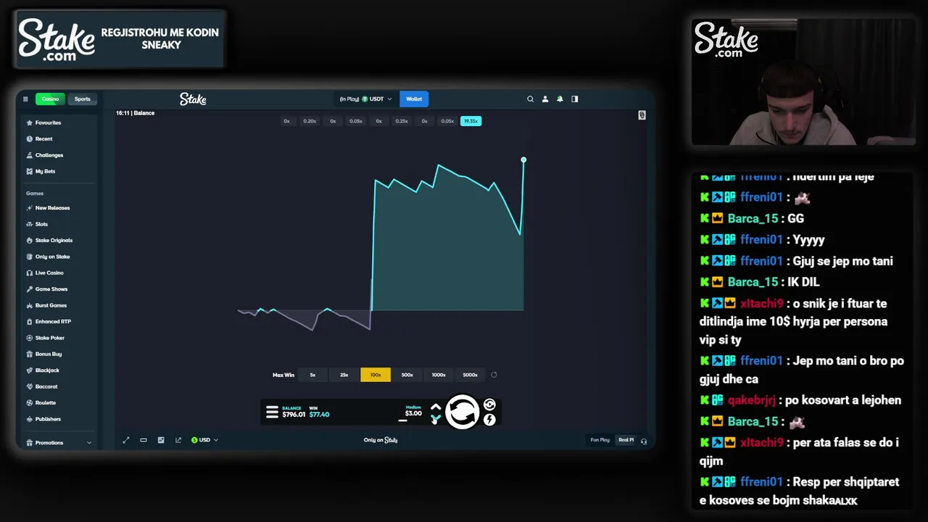Open Bonus Buy category
928x522 pixels.
click(48, 354)
